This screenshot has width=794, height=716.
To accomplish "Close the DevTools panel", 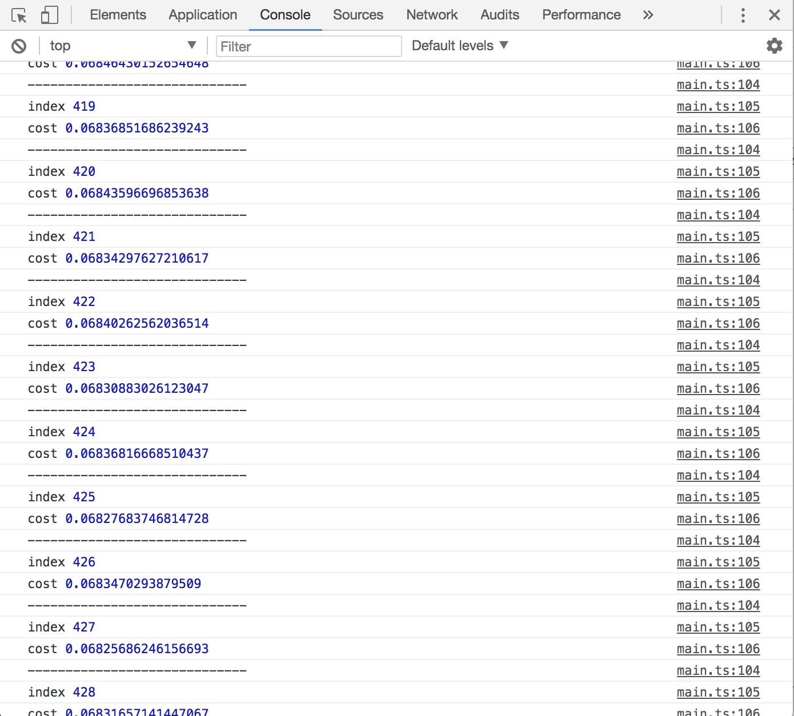I will (x=775, y=15).
